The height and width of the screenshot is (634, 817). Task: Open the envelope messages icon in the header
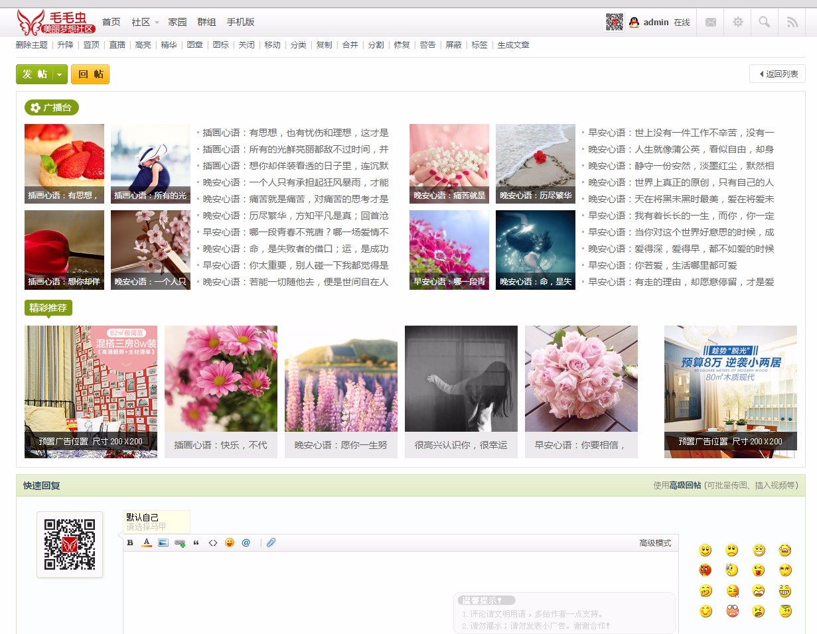coord(711,22)
